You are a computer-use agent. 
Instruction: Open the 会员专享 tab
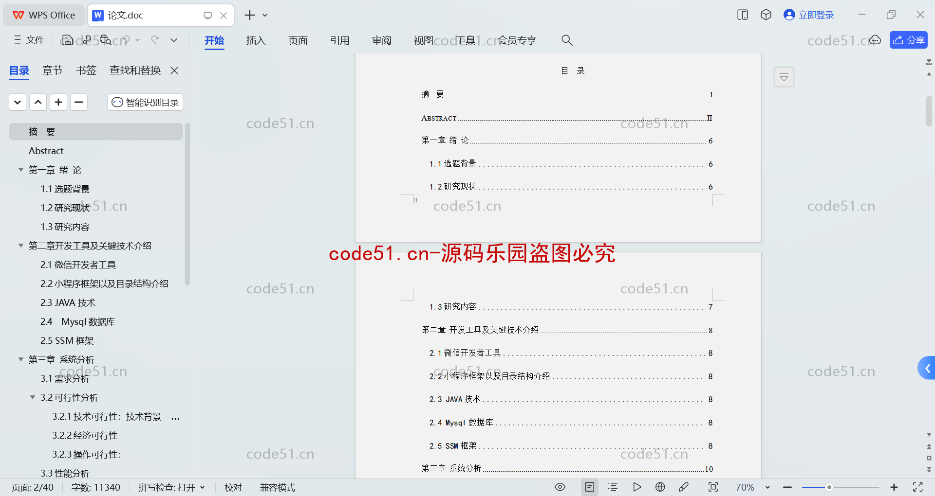coord(517,40)
